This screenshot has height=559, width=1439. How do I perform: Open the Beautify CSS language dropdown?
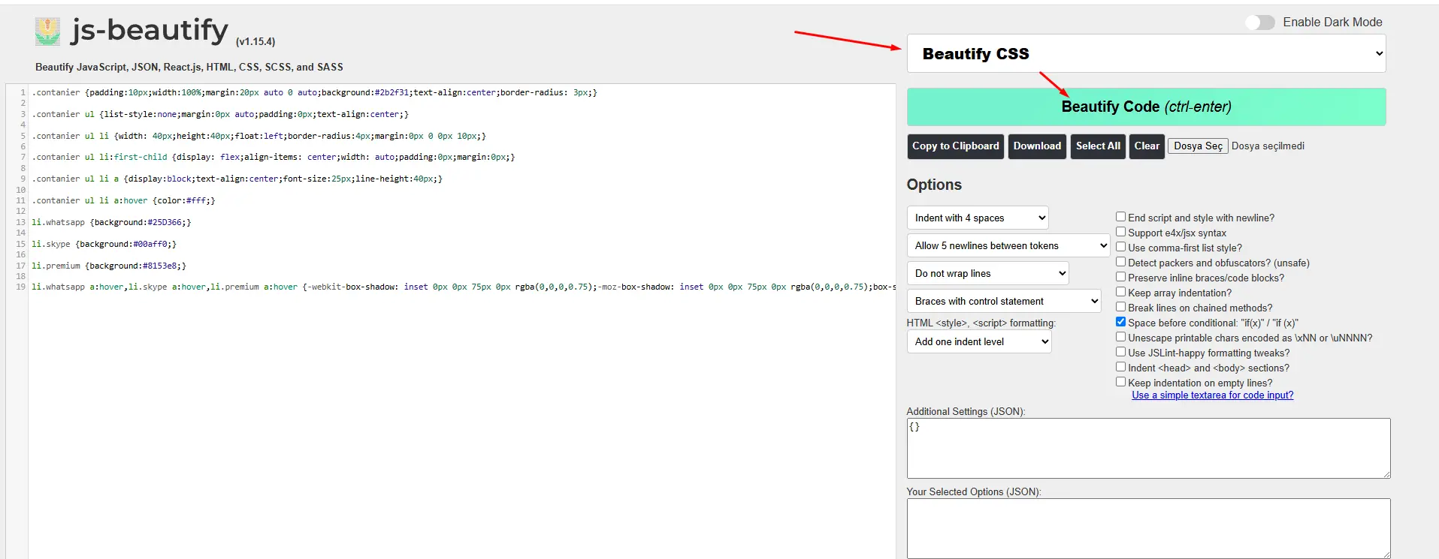pyautogui.click(x=1146, y=53)
